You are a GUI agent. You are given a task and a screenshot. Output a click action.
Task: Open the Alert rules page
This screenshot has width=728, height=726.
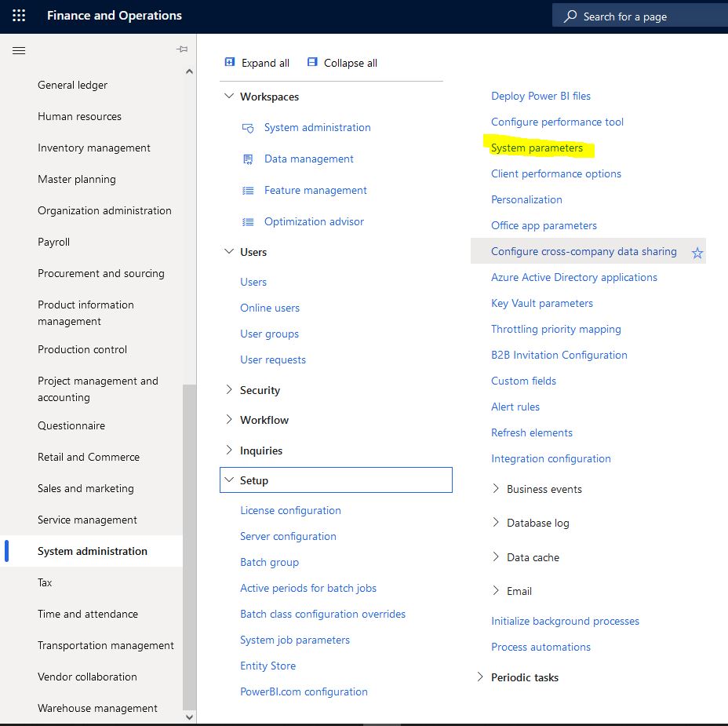click(x=515, y=407)
